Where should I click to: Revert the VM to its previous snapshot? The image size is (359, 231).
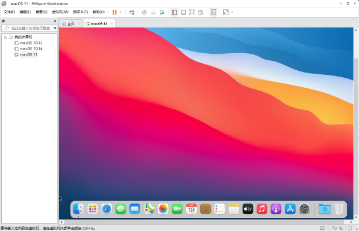point(153,12)
